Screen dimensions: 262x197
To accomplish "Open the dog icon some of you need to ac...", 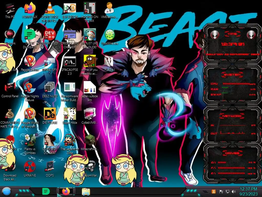I will [90, 61].
